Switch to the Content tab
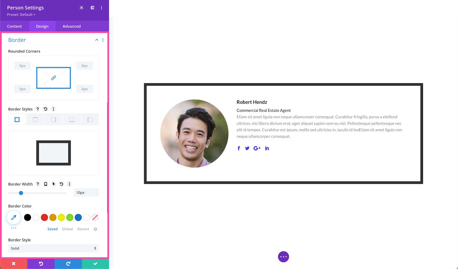Screen dimensions: 458x269 (15, 26)
